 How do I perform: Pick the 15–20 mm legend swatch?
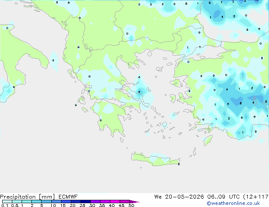coord(66,202)
